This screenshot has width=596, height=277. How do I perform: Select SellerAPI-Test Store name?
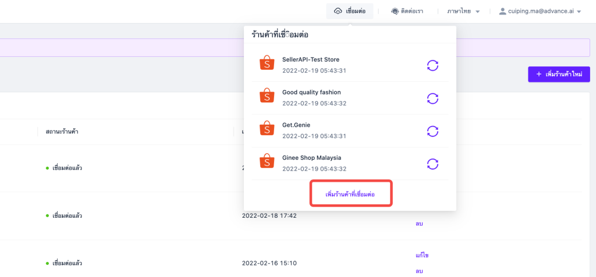click(x=311, y=60)
